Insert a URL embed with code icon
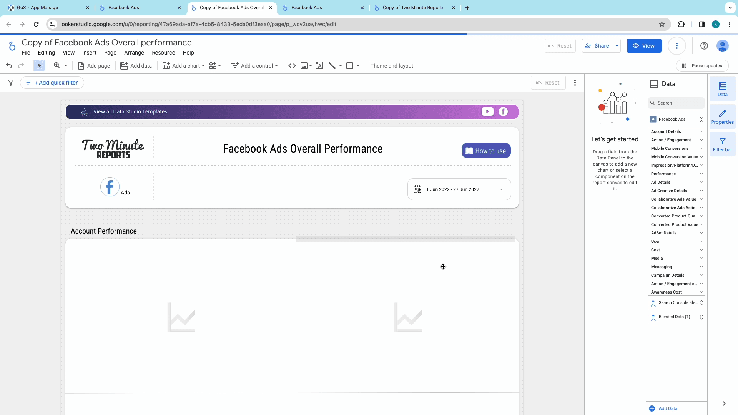This screenshot has height=415, width=738. tap(292, 66)
